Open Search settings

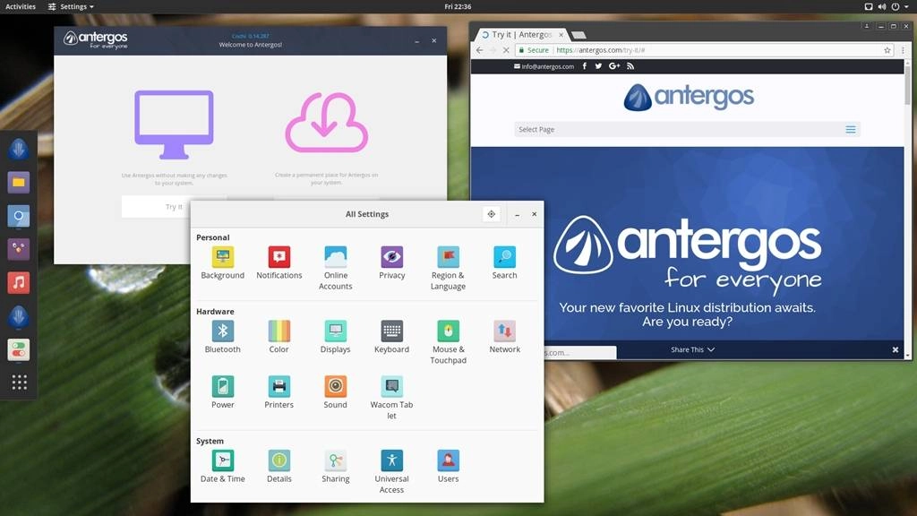pos(504,263)
